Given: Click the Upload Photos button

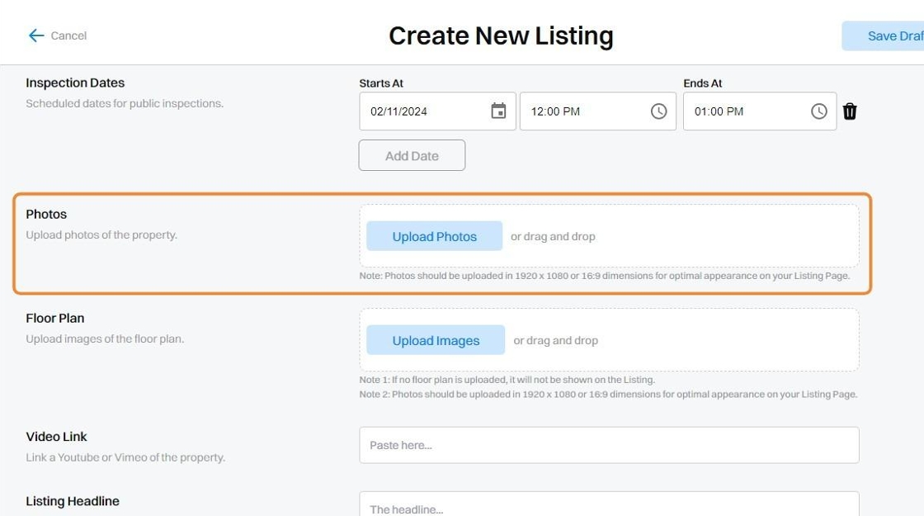Looking at the screenshot, I should click(434, 236).
